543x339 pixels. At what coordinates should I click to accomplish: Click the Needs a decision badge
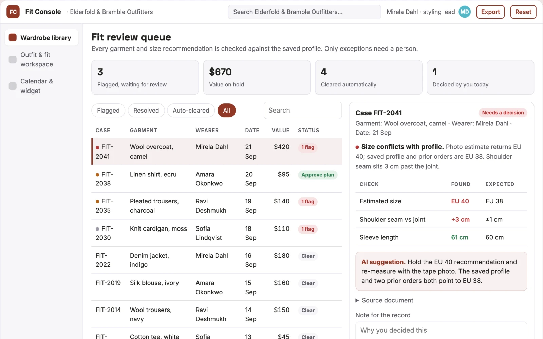(x=503, y=113)
